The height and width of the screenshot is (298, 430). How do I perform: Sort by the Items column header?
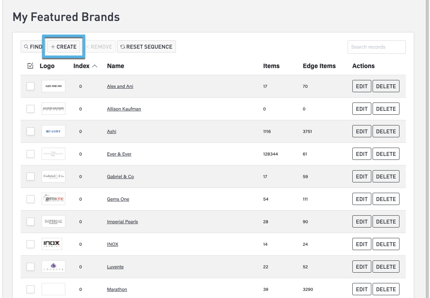pyautogui.click(x=271, y=66)
